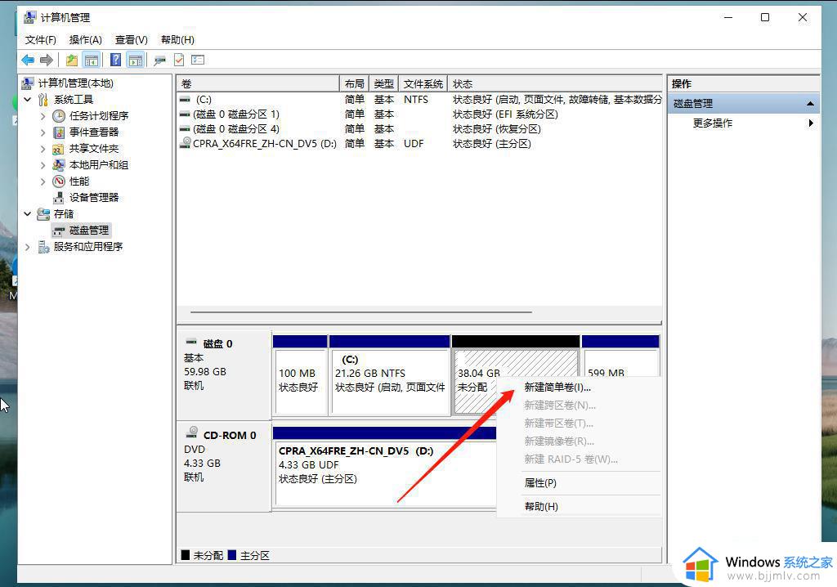Click the CD-ROM 0 drive icon
The width and height of the screenshot is (837, 587).
click(x=191, y=432)
